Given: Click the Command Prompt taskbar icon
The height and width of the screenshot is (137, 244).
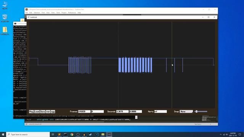Looking at the screenshot, I should tap(66, 134).
